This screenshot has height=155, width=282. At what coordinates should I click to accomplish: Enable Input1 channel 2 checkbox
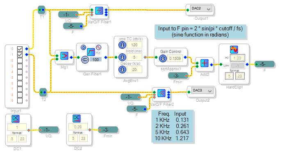[x=20, y=60]
